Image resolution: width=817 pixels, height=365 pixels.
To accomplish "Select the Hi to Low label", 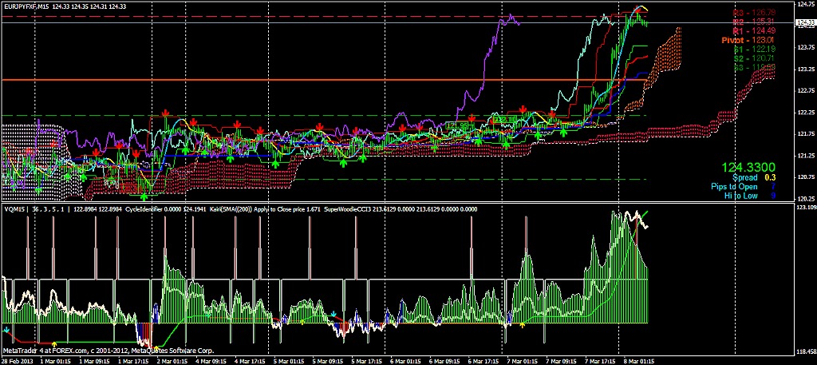I will point(740,195).
